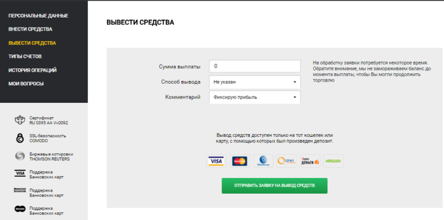Click the QIWI wallet icon

pyautogui.click(x=287, y=161)
